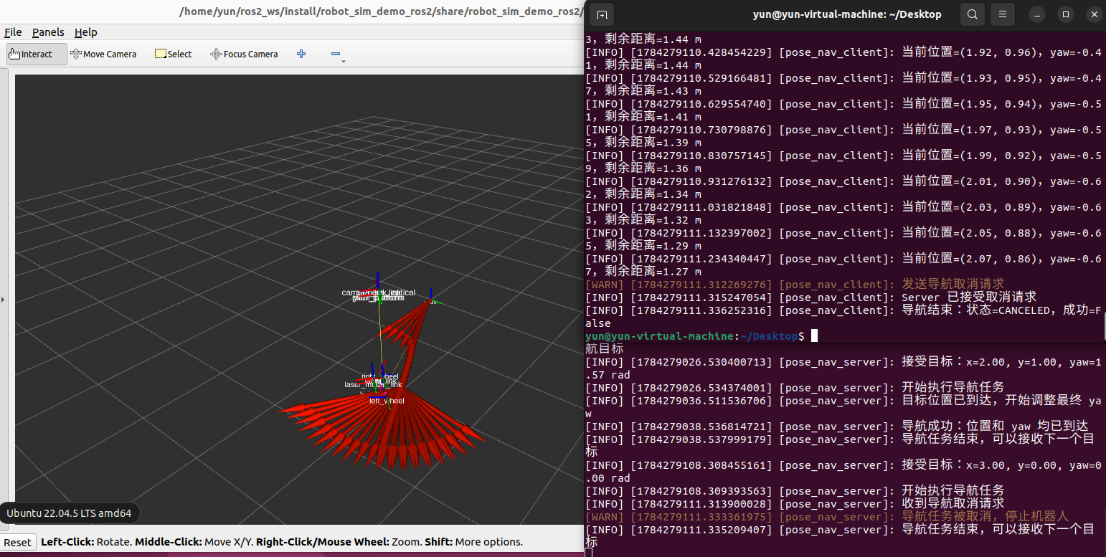This screenshot has height=557, width=1106.
Task: Open the Help menu
Action: (x=85, y=32)
